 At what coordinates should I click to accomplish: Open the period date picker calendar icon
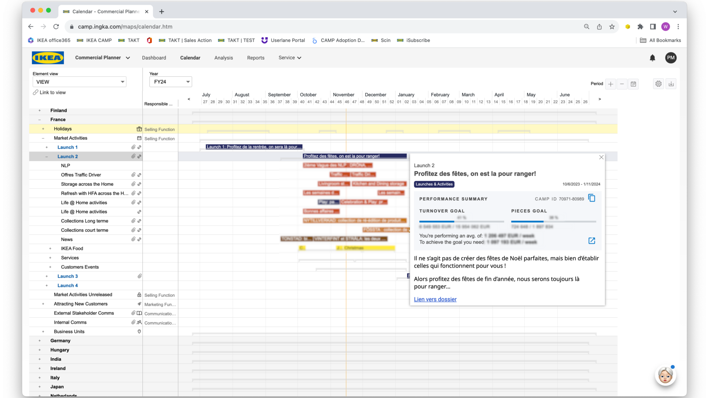633,84
